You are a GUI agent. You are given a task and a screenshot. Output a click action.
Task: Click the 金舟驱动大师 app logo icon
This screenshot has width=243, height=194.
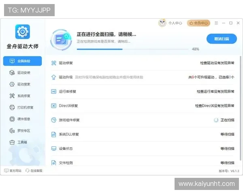[x=22, y=32]
